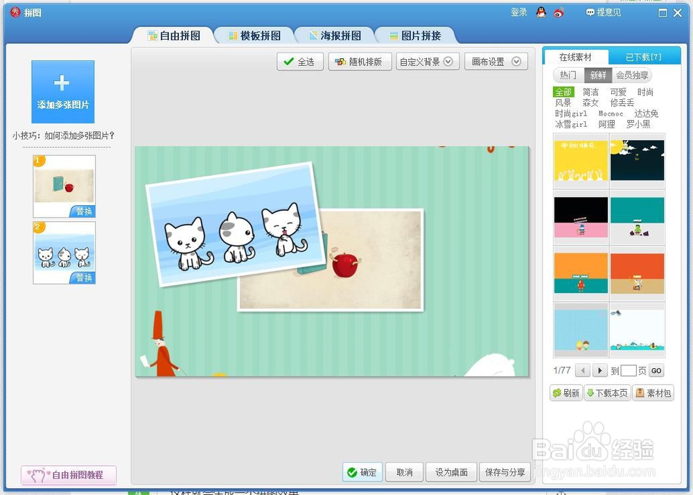Pick the light blue grid background thumbnail

click(581, 330)
